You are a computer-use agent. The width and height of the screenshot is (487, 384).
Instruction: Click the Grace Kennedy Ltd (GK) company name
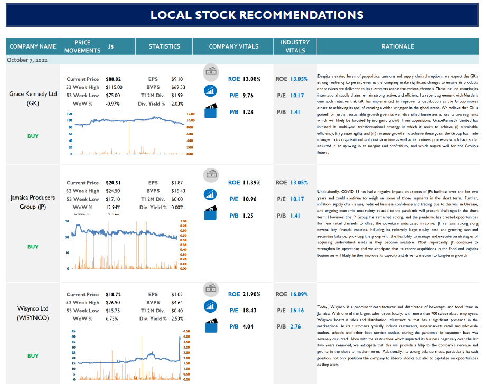tap(33, 98)
